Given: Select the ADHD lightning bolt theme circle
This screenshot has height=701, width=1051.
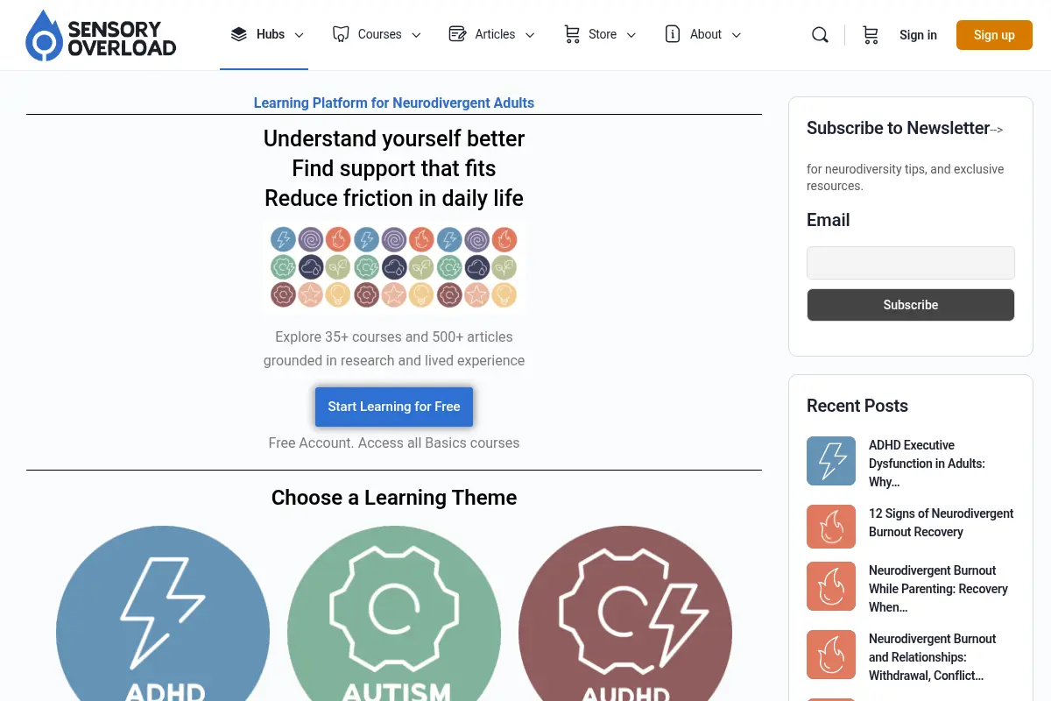Looking at the screenshot, I should pyautogui.click(x=163, y=613).
